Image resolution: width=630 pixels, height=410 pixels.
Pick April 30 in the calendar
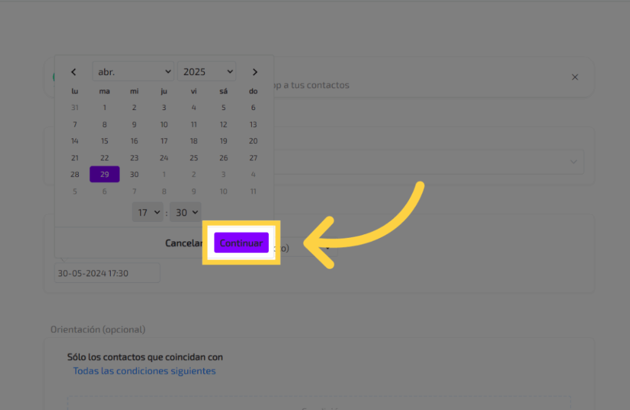point(134,174)
